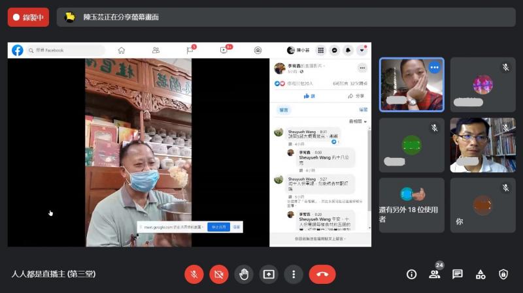
Task: Select the green avatar participant tile
Action: pos(412,145)
